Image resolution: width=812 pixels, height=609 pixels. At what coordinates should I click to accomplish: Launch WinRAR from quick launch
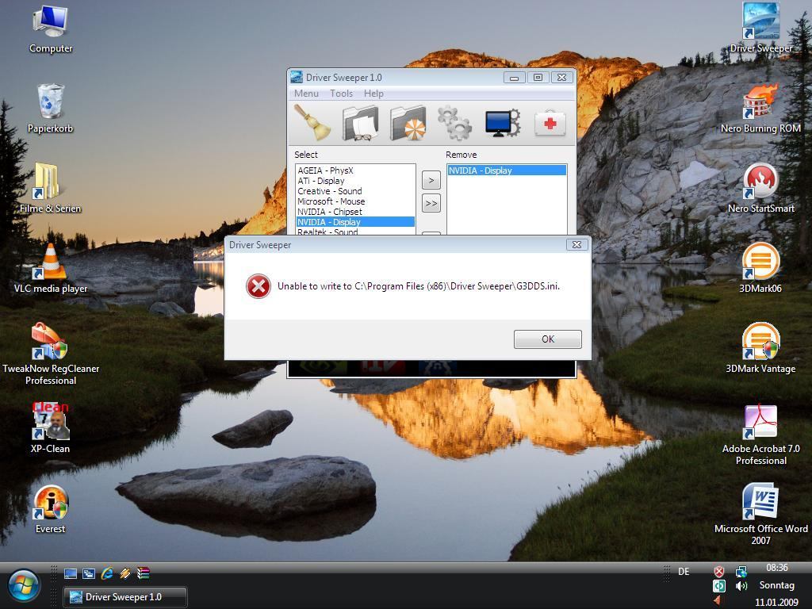point(143,573)
